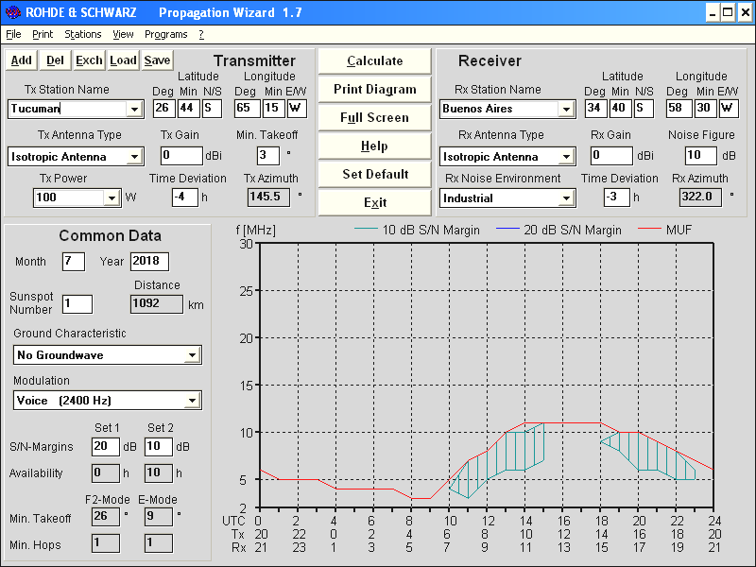This screenshot has width=756, height=567.
Task: Click the Rx Gain input field
Action: coord(611,156)
